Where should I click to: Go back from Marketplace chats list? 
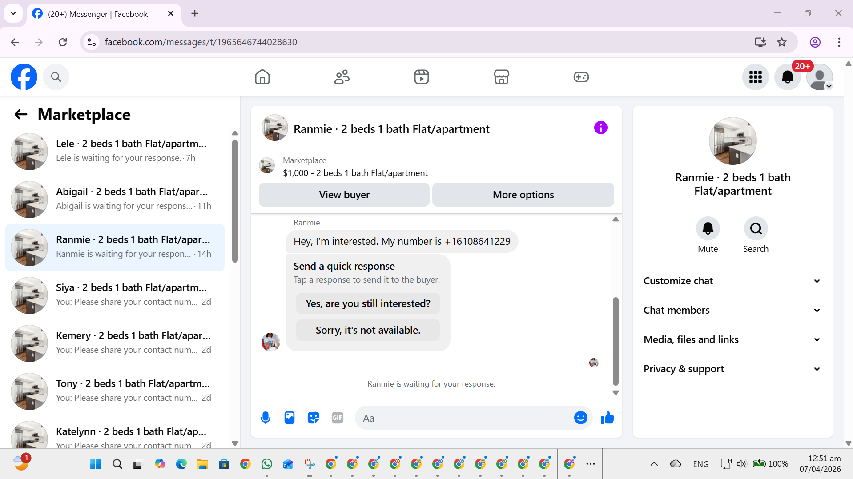[21, 115]
